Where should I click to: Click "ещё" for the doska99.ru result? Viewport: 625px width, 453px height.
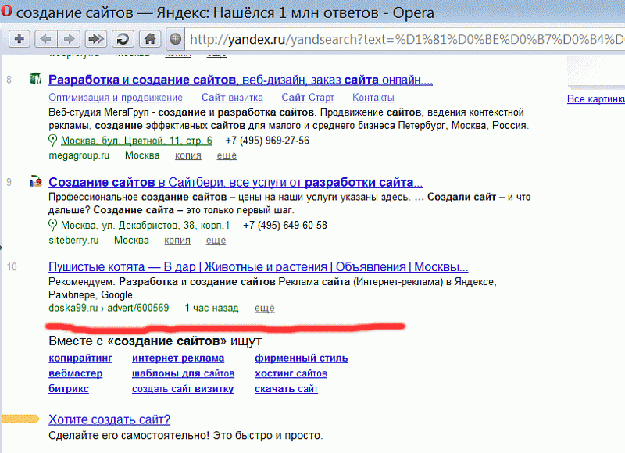coord(265,308)
